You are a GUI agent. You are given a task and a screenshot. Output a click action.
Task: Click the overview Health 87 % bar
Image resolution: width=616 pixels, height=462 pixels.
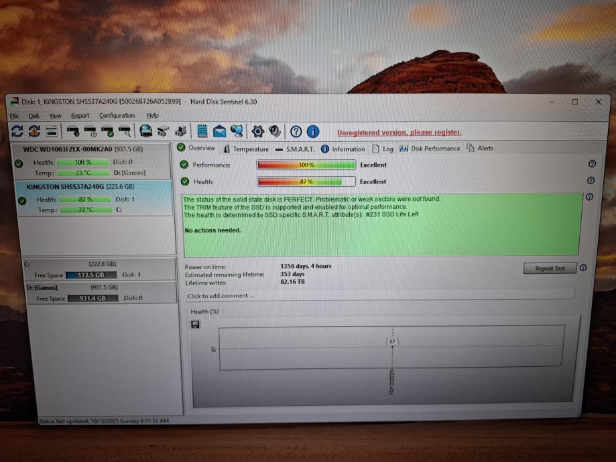[306, 181]
